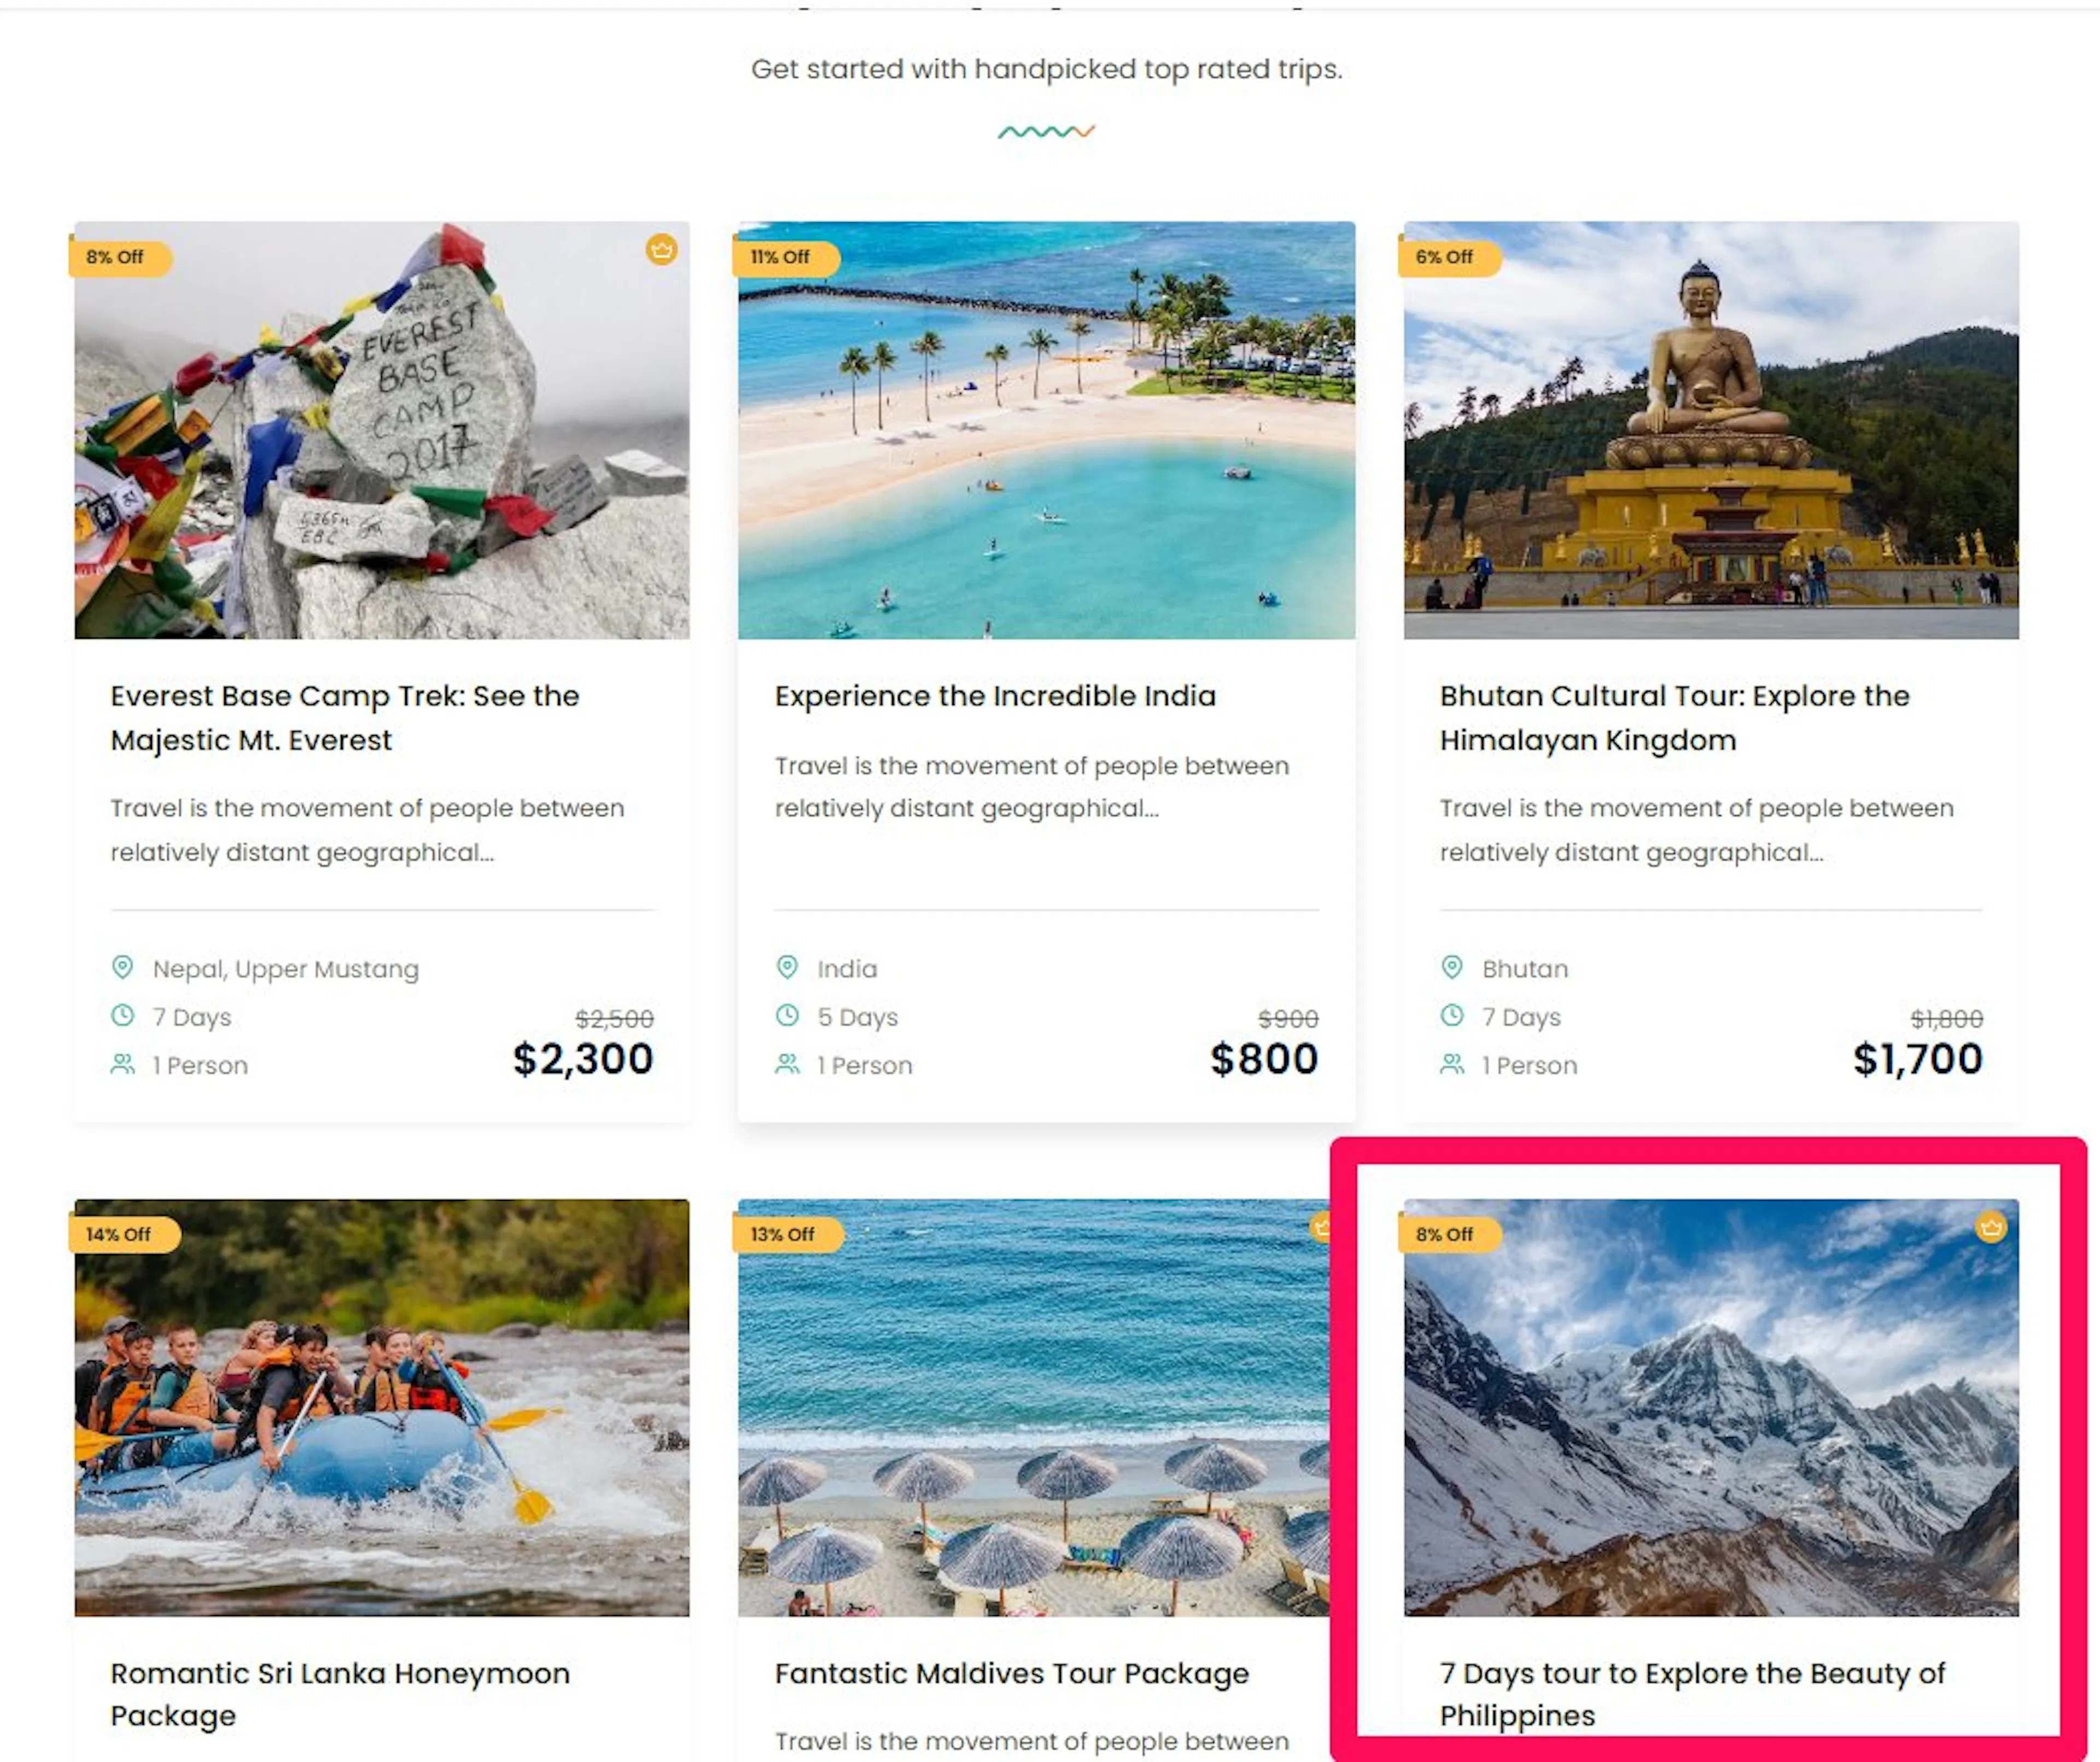Open Romantic Sri Lanka Honeymoon Package title
Viewport: 2100px width, 1762px height.
pyautogui.click(x=340, y=1694)
